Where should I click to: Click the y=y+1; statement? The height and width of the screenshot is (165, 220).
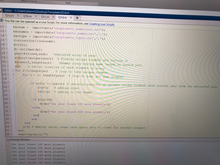click(x=43, y=88)
